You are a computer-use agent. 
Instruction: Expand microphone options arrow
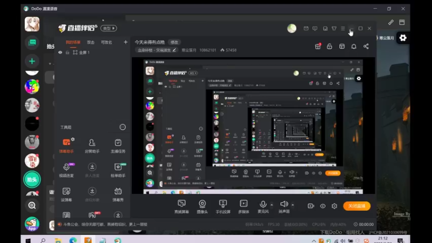click(x=272, y=205)
